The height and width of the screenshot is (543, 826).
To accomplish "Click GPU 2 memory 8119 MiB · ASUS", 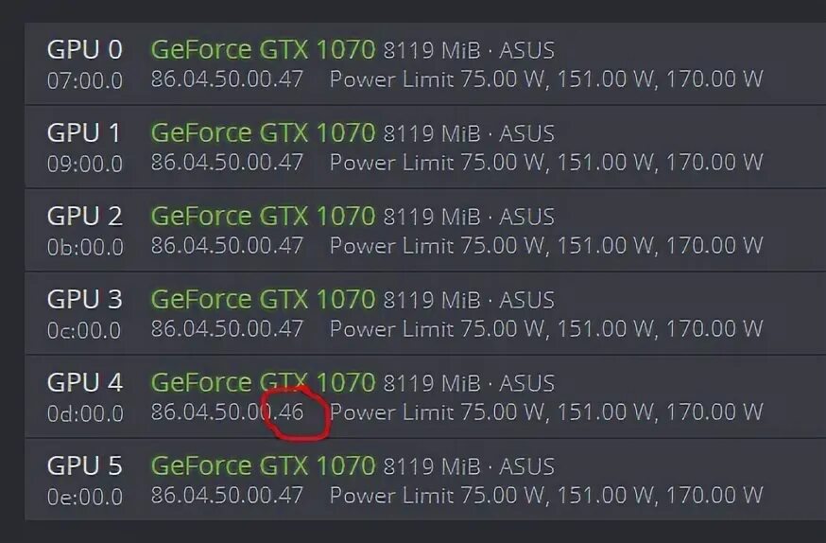I will coord(469,218).
